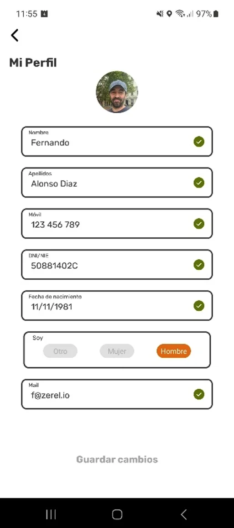Screen dimensions: 234x528
Task: Tap the Android home button
Action: (x=117, y=514)
